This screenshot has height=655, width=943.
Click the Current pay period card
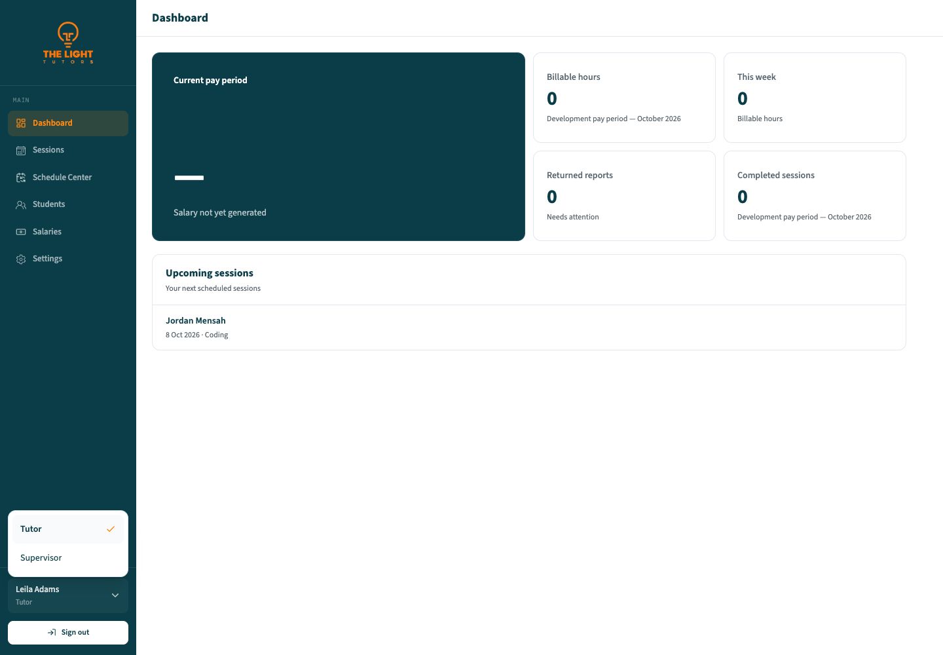[339, 147]
